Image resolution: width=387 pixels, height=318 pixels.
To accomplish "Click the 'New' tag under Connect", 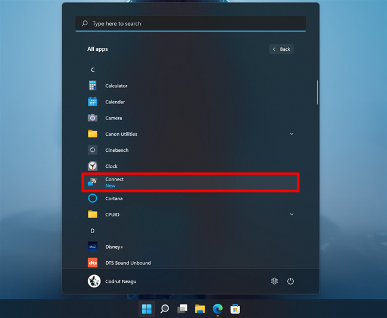I will click(110, 185).
